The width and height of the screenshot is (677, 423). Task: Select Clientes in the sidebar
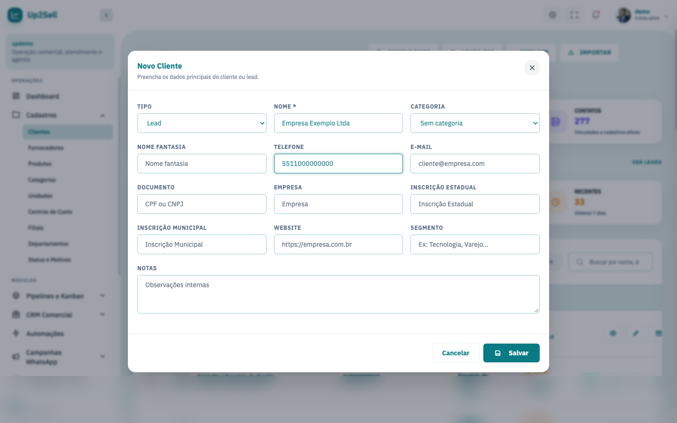(x=68, y=132)
